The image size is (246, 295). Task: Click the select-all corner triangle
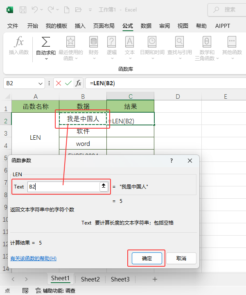[x=7, y=97]
